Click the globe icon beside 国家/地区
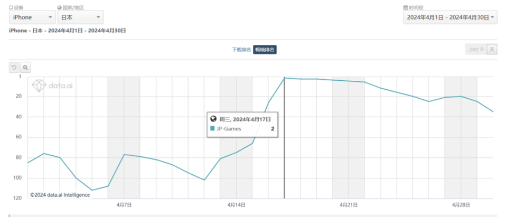Viewport: 507px width, 217px height. [59, 8]
